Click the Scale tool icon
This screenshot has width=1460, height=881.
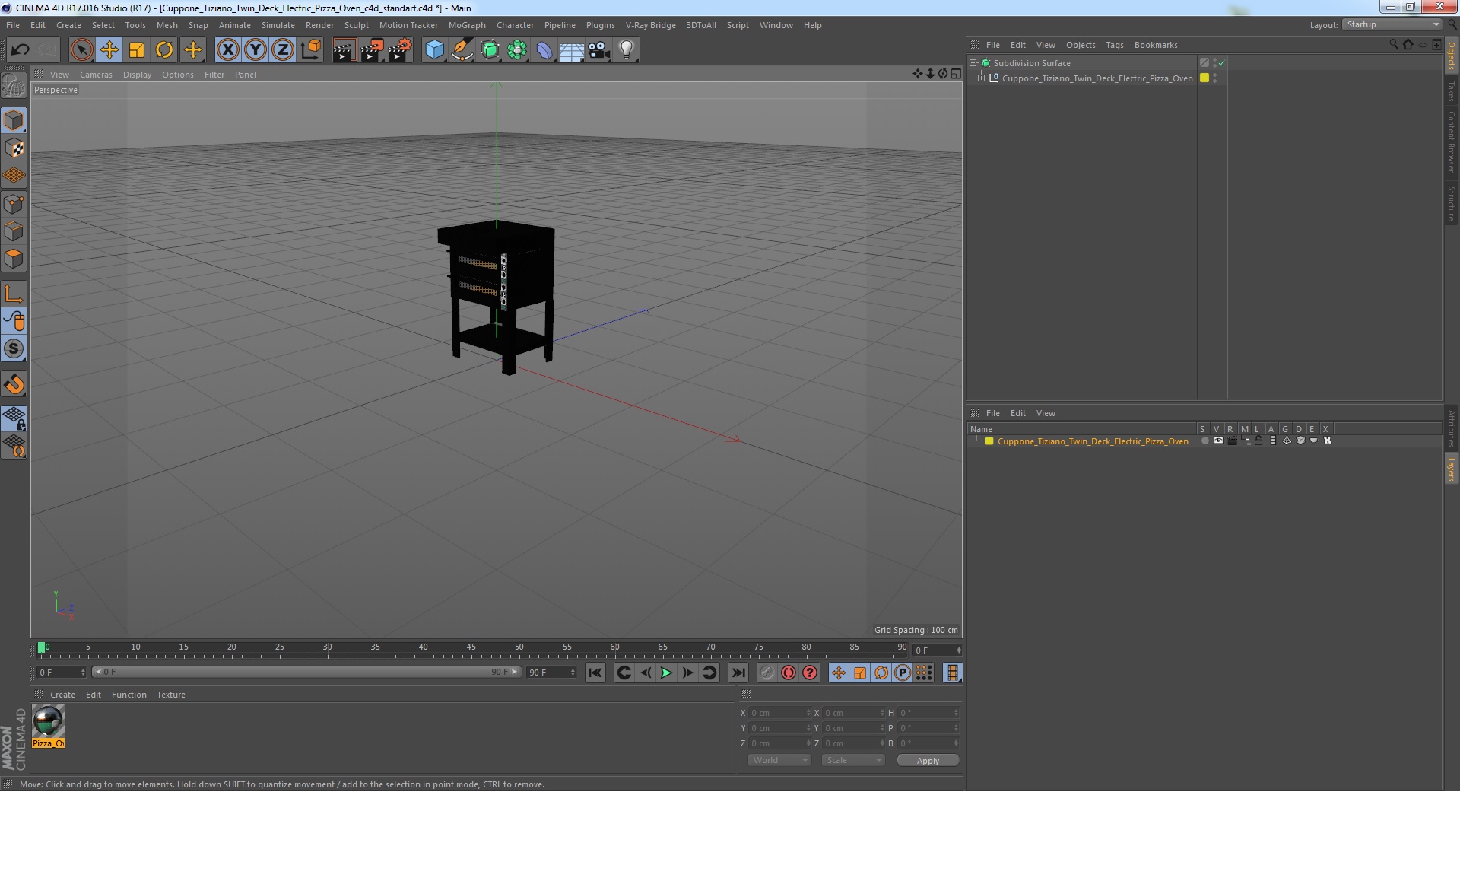click(137, 50)
